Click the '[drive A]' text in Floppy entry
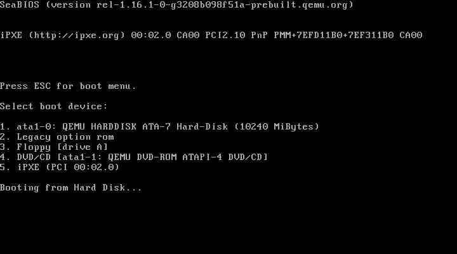This screenshot has height=254, width=457. click(x=83, y=147)
